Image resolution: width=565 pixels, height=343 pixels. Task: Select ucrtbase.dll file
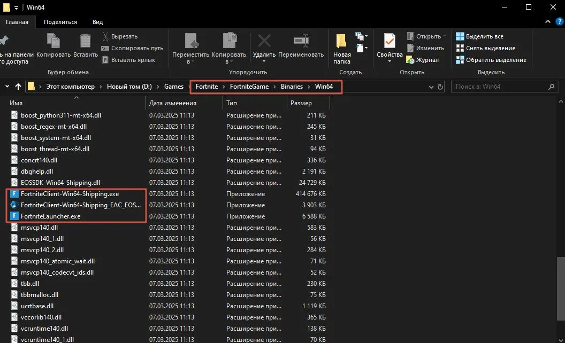click(37, 306)
